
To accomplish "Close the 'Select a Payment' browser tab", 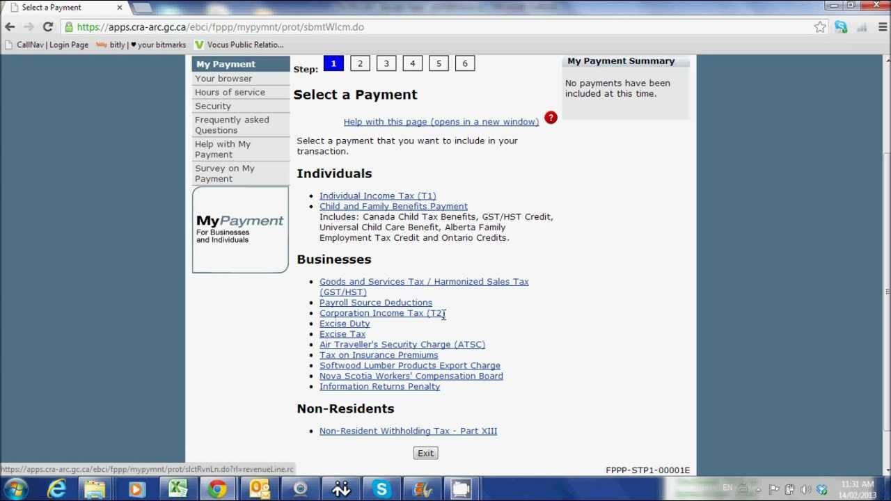I will [x=119, y=8].
